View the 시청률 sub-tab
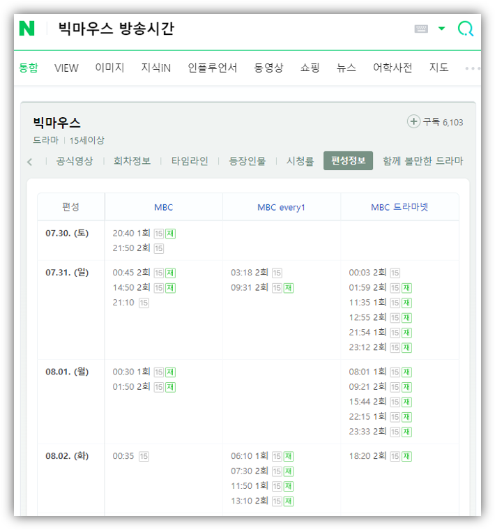495x530 pixels. click(x=300, y=161)
